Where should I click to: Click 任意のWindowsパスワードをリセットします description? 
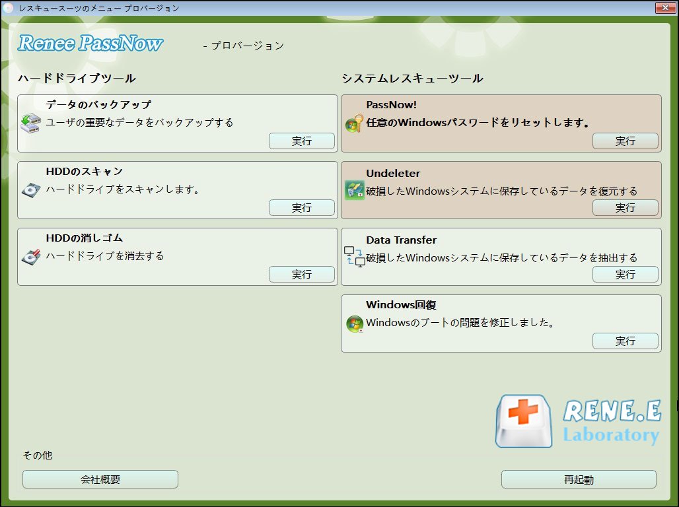coord(478,123)
